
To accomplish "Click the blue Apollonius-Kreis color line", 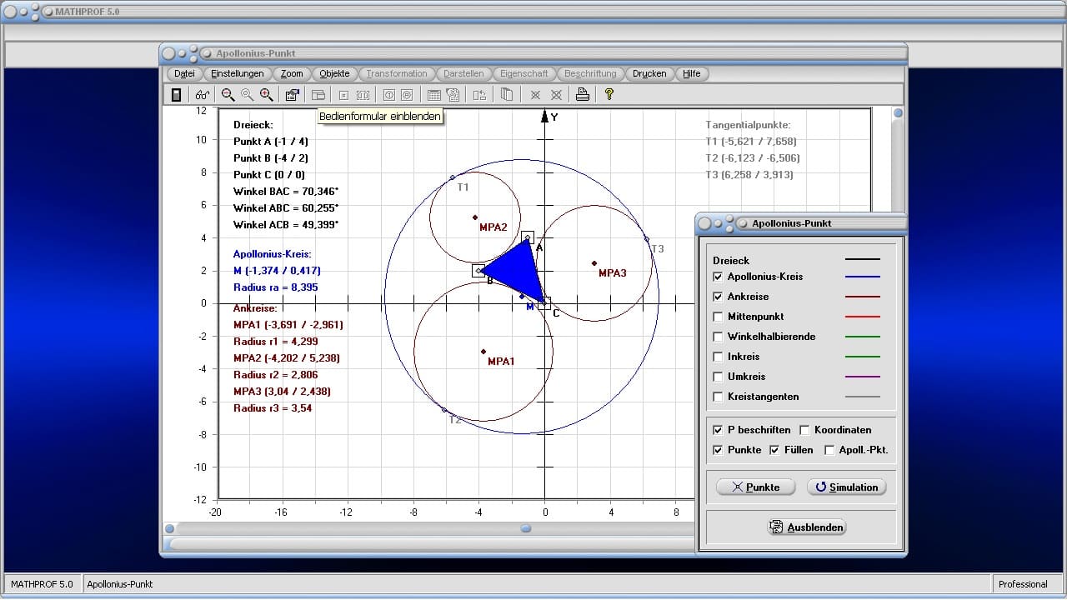I will [863, 277].
